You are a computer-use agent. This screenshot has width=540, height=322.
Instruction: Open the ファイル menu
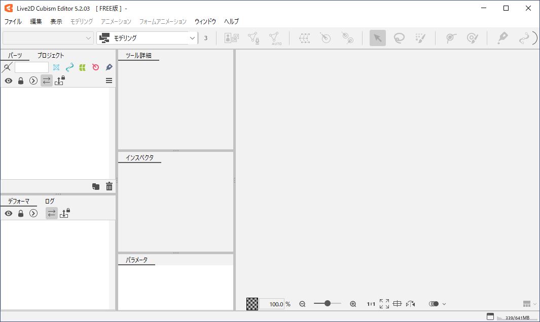click(13, 21)
